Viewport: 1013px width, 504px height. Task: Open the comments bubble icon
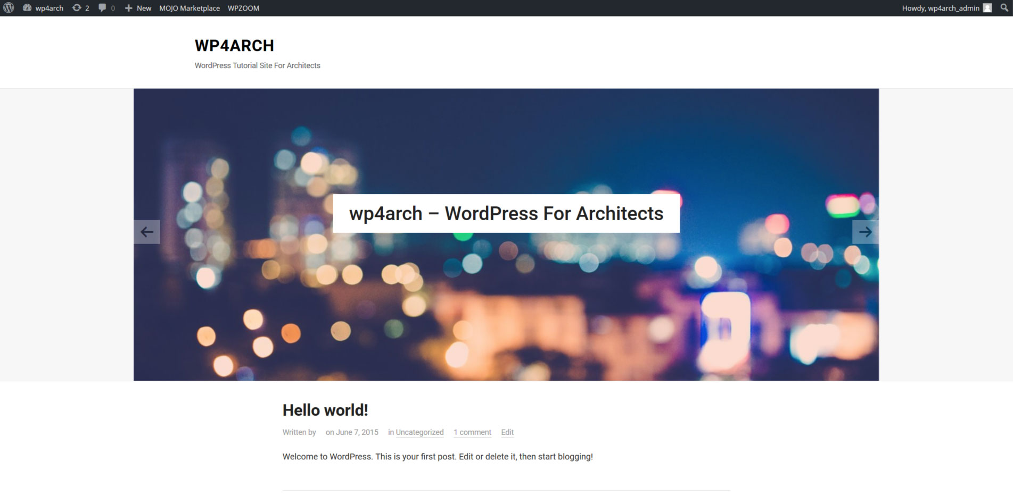click(x=102, y=8)
